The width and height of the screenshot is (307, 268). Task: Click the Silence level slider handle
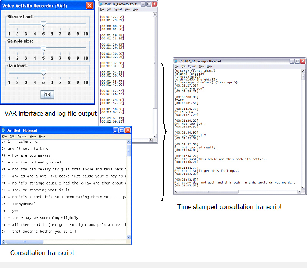click(x=43, y=24)
